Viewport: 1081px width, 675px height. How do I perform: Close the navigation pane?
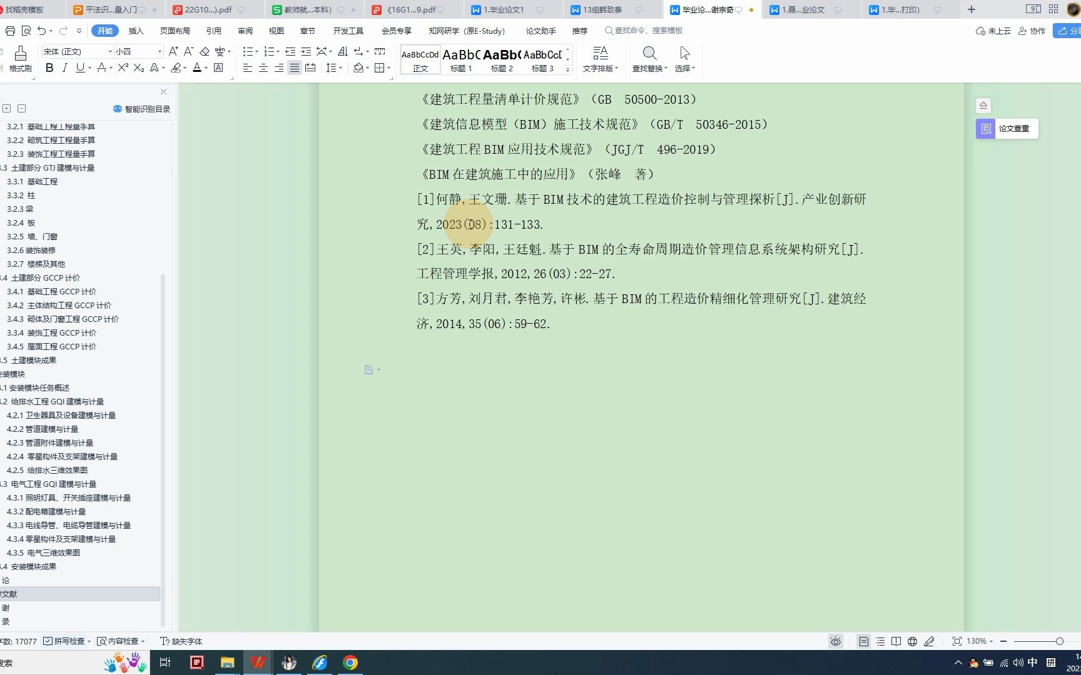(163, 91)
